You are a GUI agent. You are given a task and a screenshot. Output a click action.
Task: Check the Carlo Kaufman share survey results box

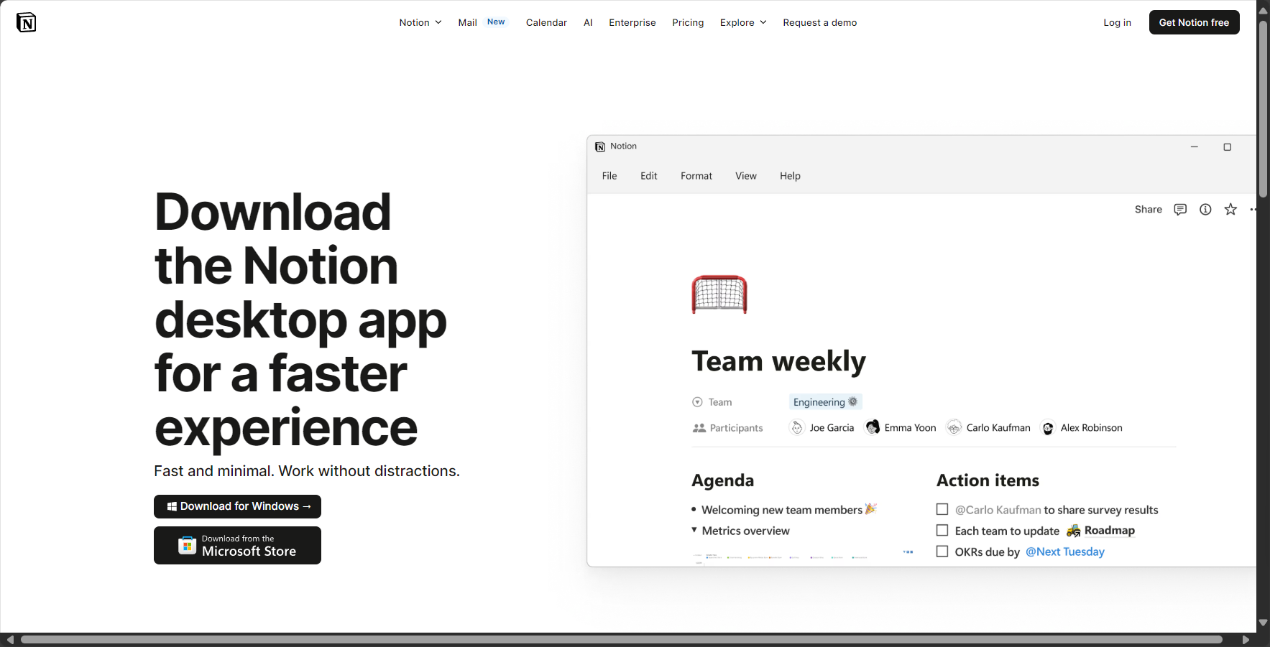coord(942,509)
